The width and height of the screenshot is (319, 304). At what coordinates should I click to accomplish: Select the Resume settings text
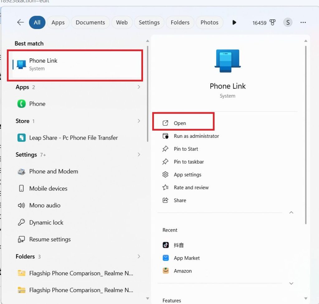(x=50, y=239)
